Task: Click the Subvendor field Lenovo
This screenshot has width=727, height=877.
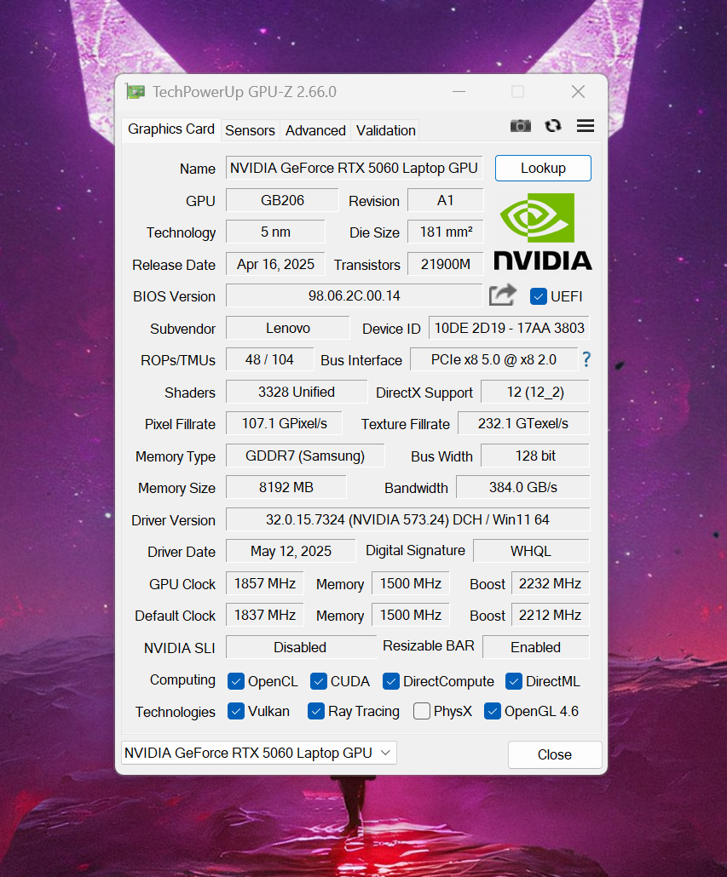Action: (x=288, y=328)
